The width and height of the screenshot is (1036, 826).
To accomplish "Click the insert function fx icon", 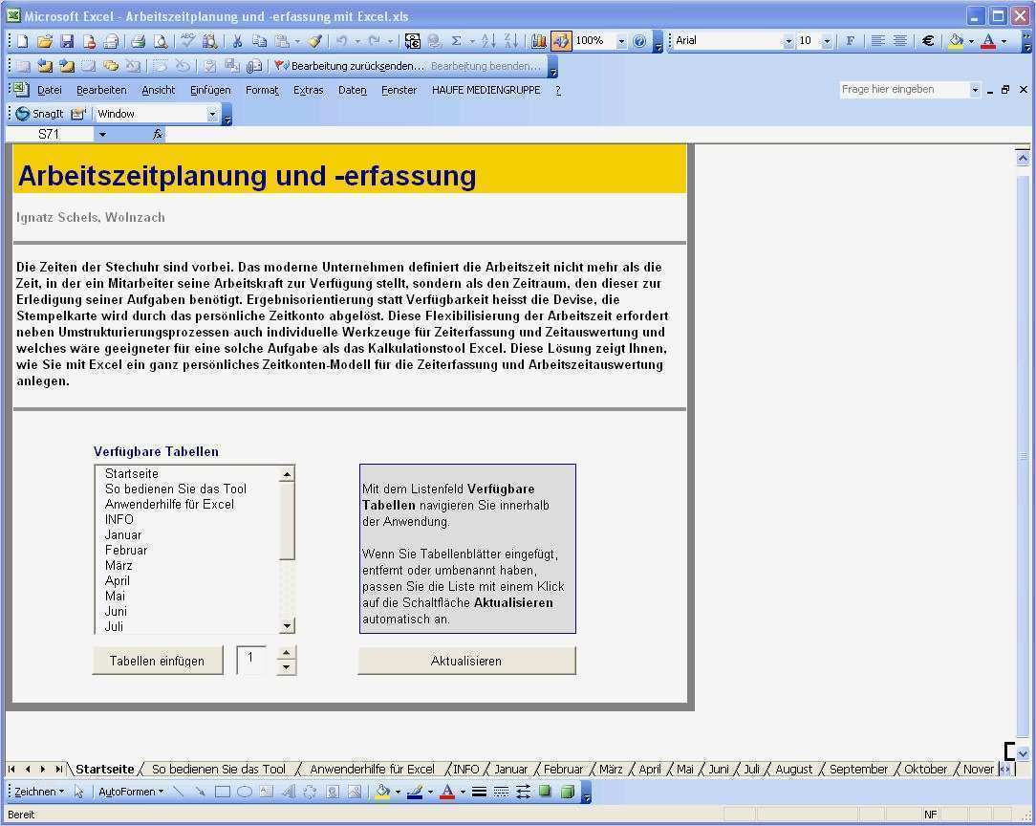I will (158, 134).
